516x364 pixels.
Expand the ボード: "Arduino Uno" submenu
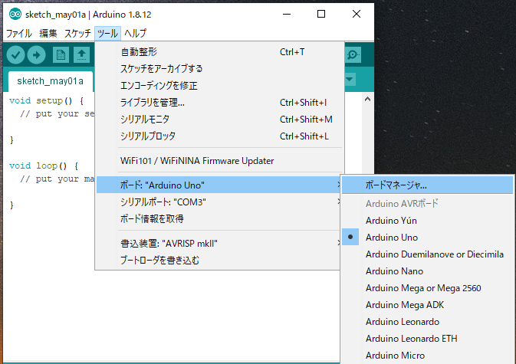(219, 185)
